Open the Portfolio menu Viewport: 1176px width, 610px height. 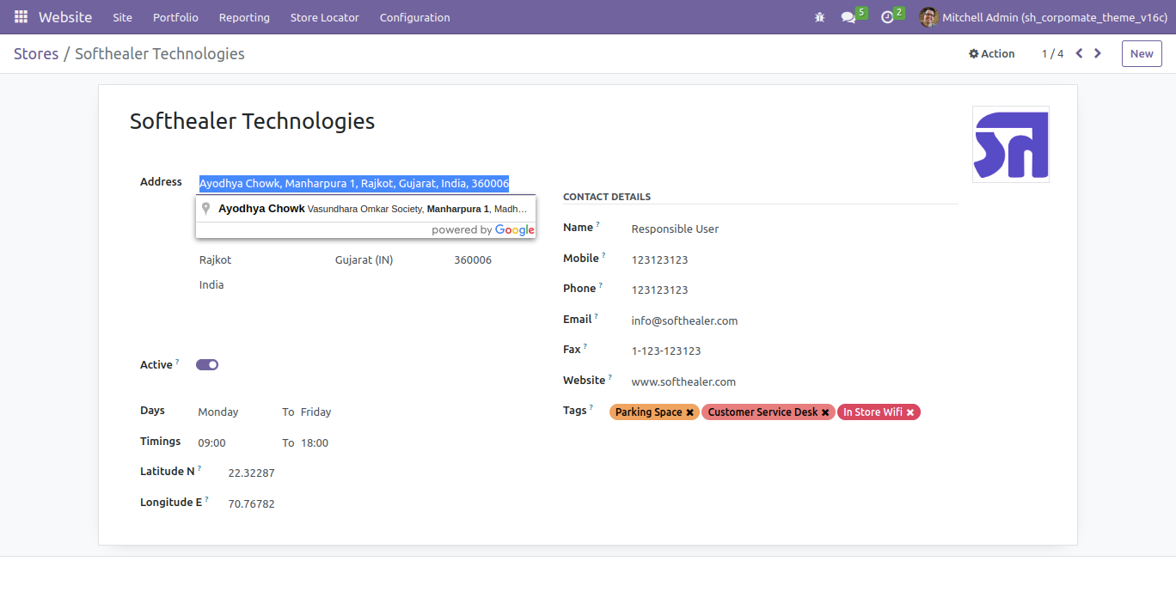(x=175, y=17)
